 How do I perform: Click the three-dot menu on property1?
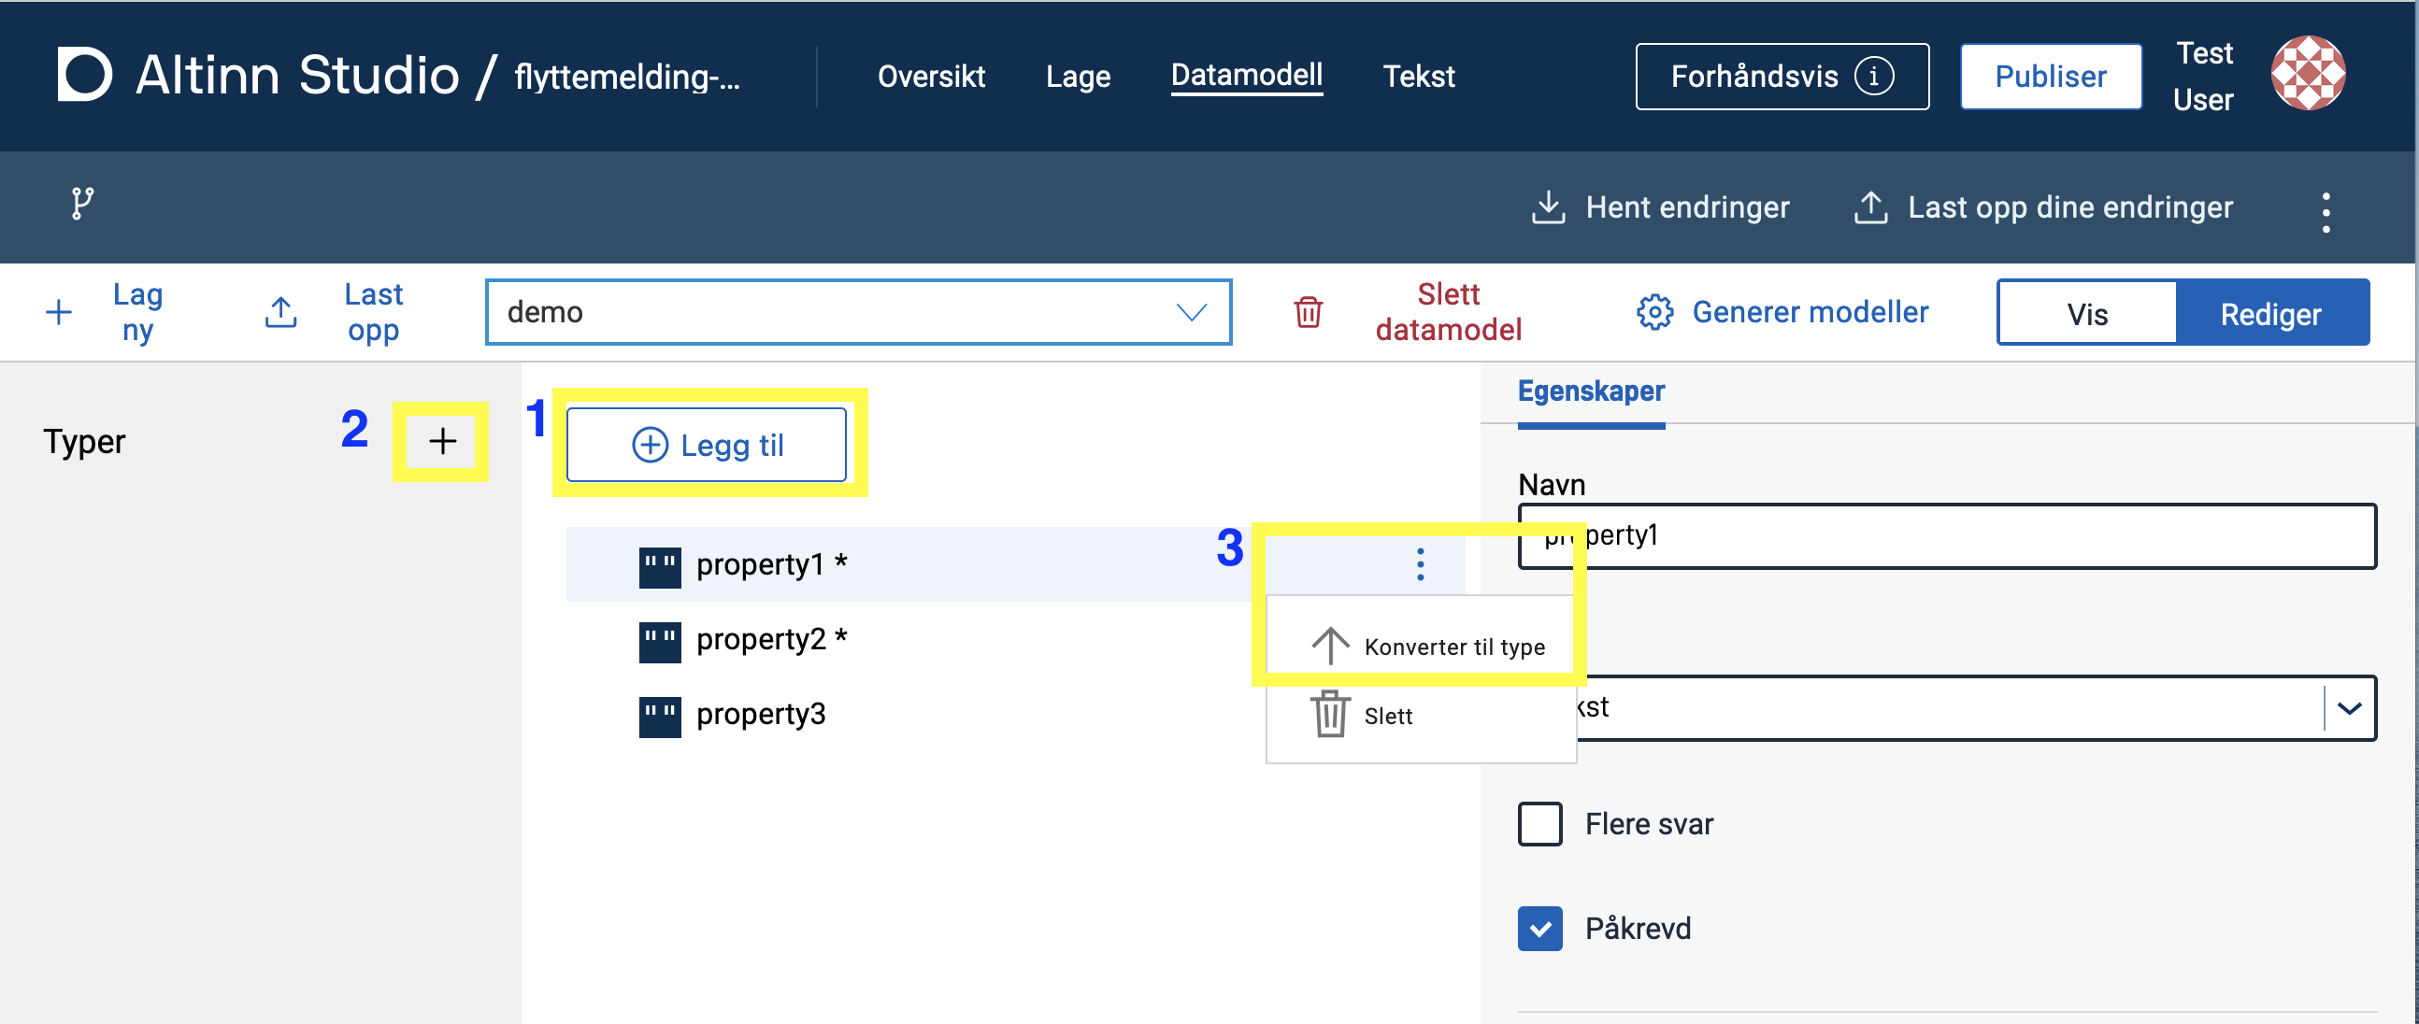tap(1420, 564)
